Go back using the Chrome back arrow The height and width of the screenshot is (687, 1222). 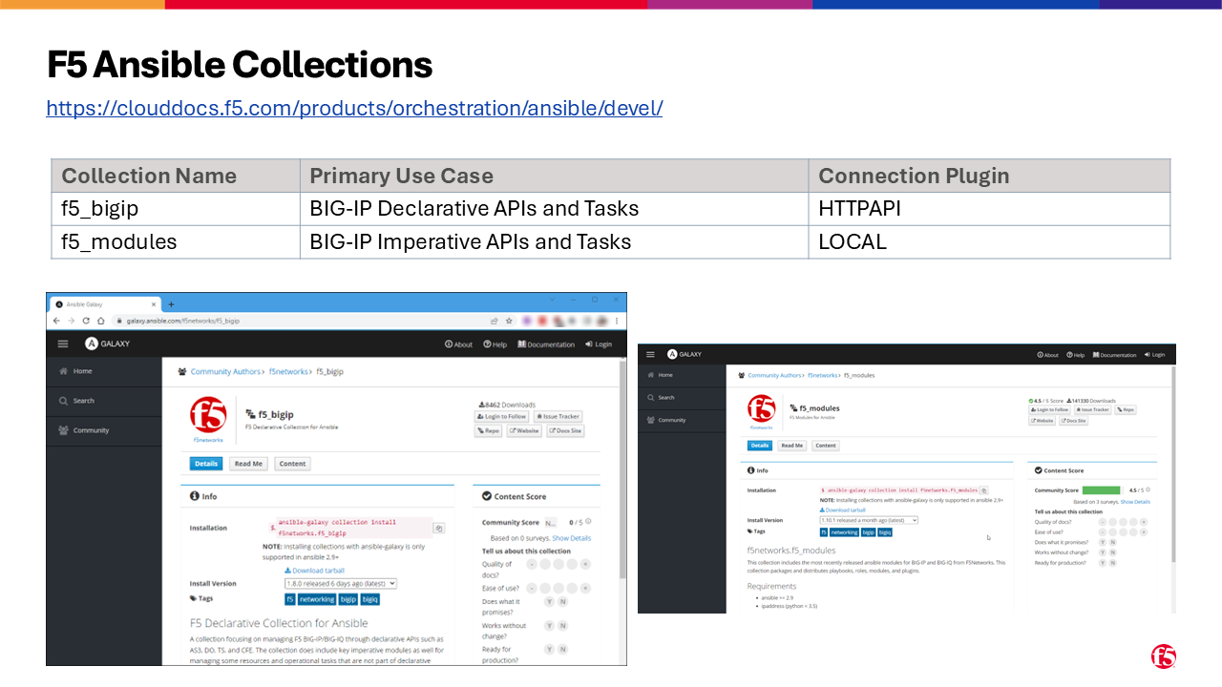click(x=56, y=321)
